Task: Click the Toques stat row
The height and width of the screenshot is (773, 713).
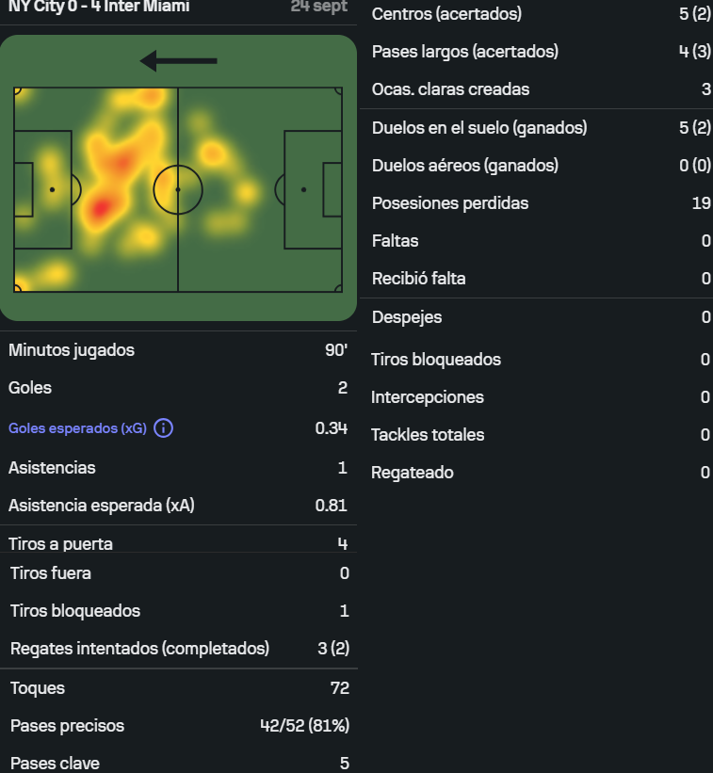Action: point(178,688)
